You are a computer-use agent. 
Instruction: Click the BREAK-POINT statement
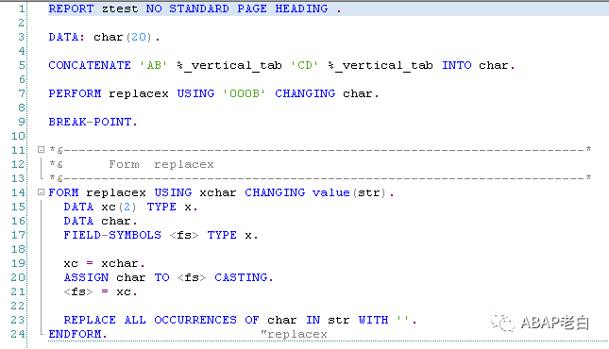point(93,122)
